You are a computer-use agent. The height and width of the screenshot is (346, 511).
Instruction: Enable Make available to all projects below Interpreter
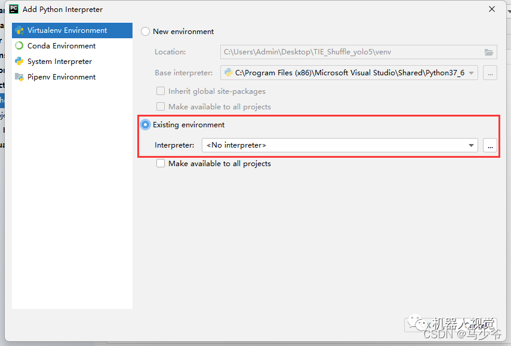click(161, 163)
